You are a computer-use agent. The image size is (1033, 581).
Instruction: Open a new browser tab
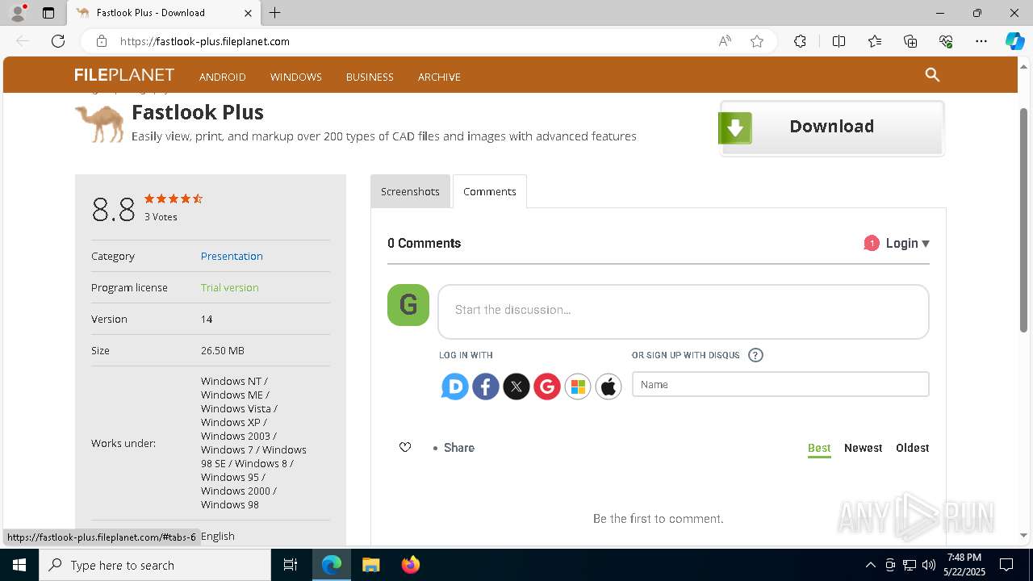(x=275, y=13)
